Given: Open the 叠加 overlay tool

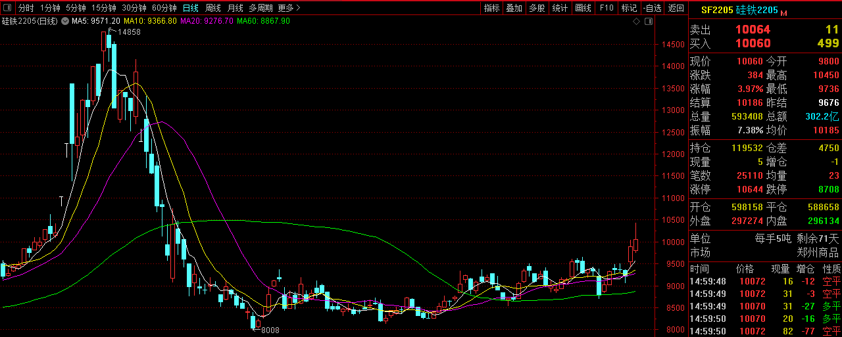Looking at the screenshot, I should [x=514, y=8].
